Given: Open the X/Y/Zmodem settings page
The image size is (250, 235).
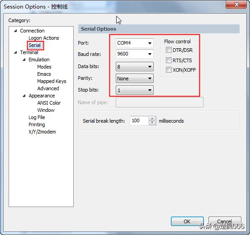Looking at the screenshot, I should click(x=42, y=132).
